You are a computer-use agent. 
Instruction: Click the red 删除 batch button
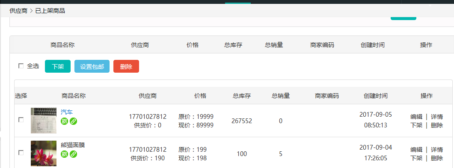tap(126, 66)
